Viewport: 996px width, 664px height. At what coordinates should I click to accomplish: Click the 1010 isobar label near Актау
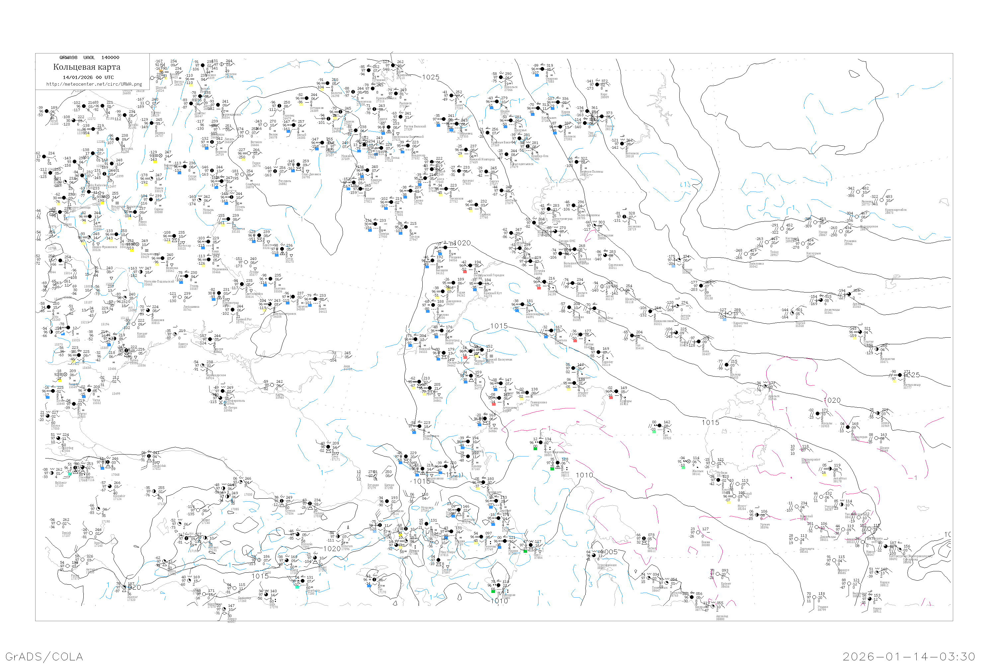click(x=584, y=475)
